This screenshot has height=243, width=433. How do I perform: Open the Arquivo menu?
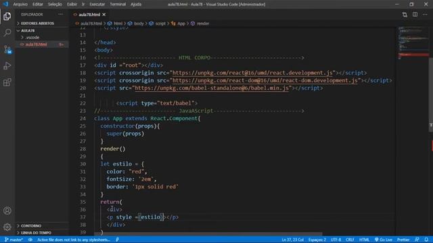(20, 4)
